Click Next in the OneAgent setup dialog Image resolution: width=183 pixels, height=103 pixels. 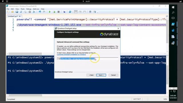[101, 75]
